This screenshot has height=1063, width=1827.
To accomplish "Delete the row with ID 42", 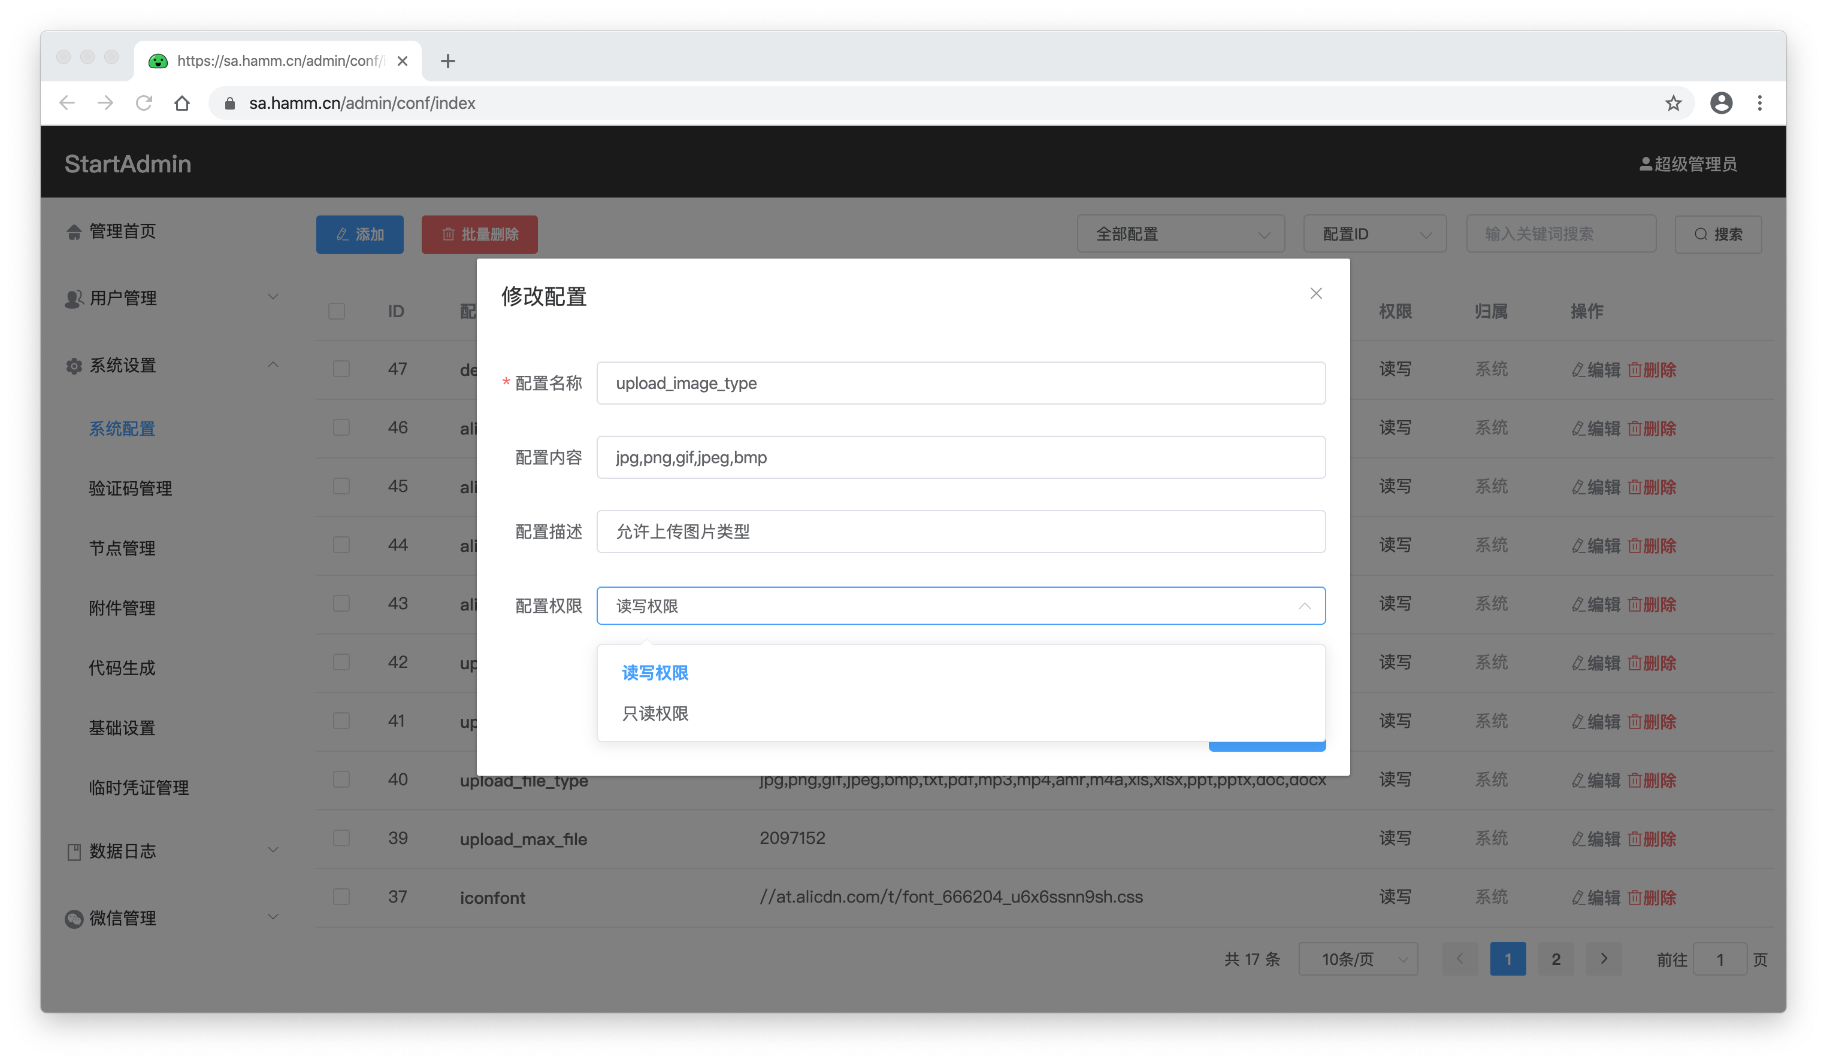I will tap(1651, 663).
